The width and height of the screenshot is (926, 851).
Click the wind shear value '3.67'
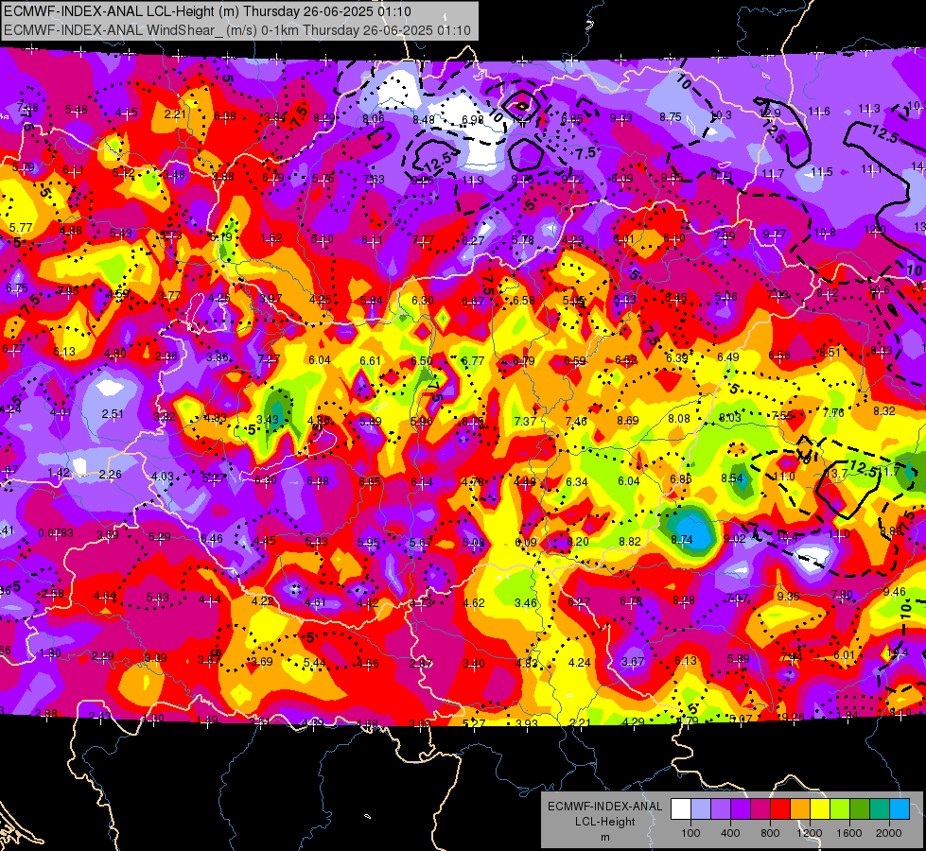tap(633, 662)
